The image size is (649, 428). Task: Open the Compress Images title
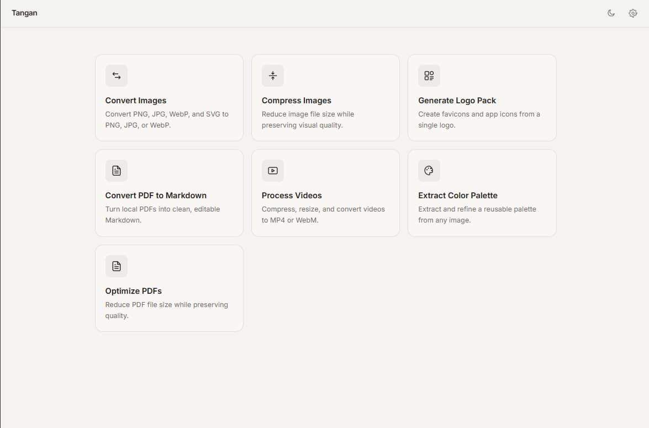(297, 101)
